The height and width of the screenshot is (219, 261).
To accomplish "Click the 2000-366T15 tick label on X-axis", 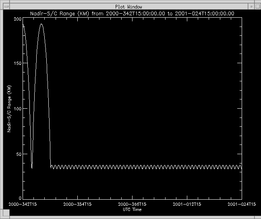I will tap(132, 205).
